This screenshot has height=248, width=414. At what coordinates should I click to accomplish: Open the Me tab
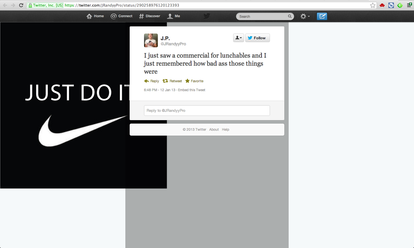pos(174,16)
